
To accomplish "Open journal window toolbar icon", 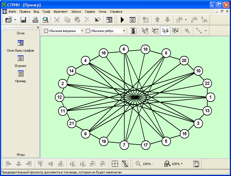I will click(x=132, y=20).
